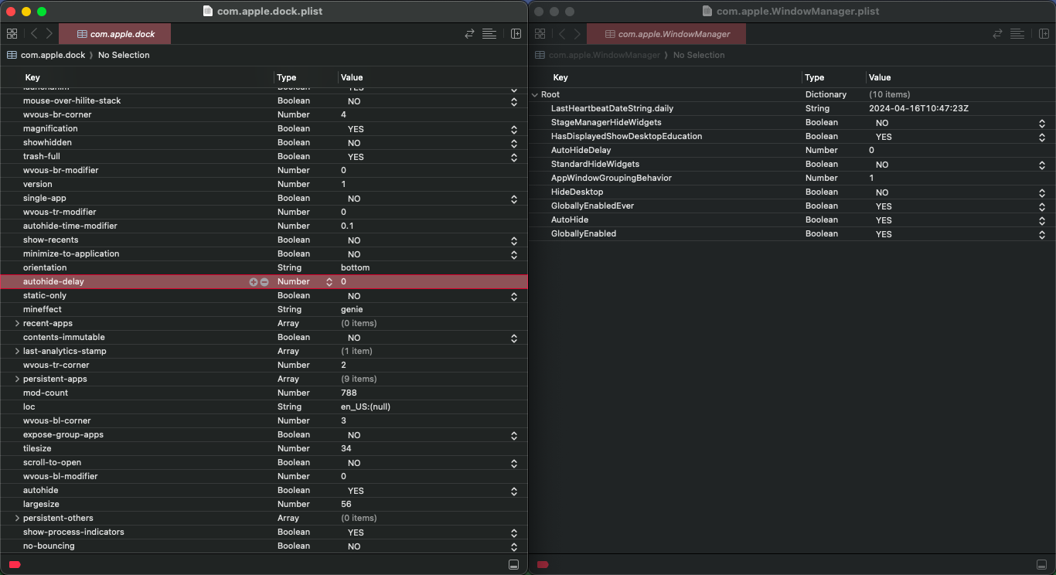Click Key column header in WindowManager.plist
The image size is (1056, 575).
(x=560, y=77)
